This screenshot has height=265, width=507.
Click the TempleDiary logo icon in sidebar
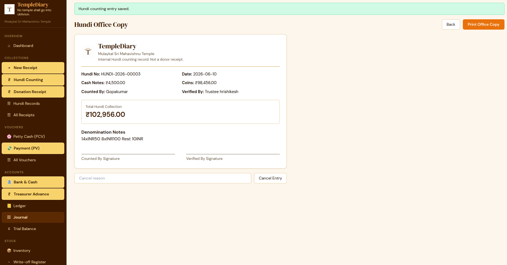pos(10,9)
